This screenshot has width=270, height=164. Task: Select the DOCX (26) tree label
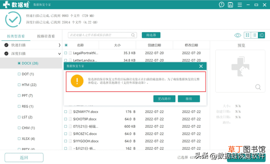pyautogui.click(x=30, y=63)
